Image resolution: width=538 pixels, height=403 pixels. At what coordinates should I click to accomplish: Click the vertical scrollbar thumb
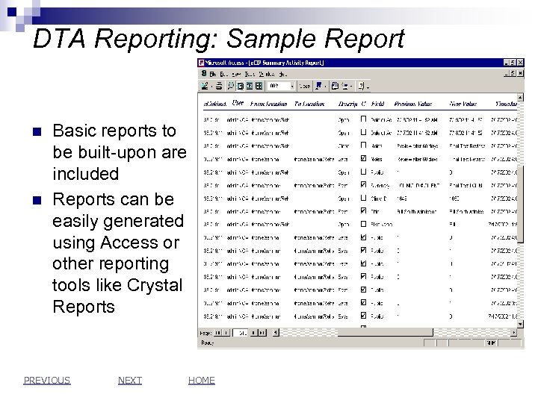click(522, 204)
